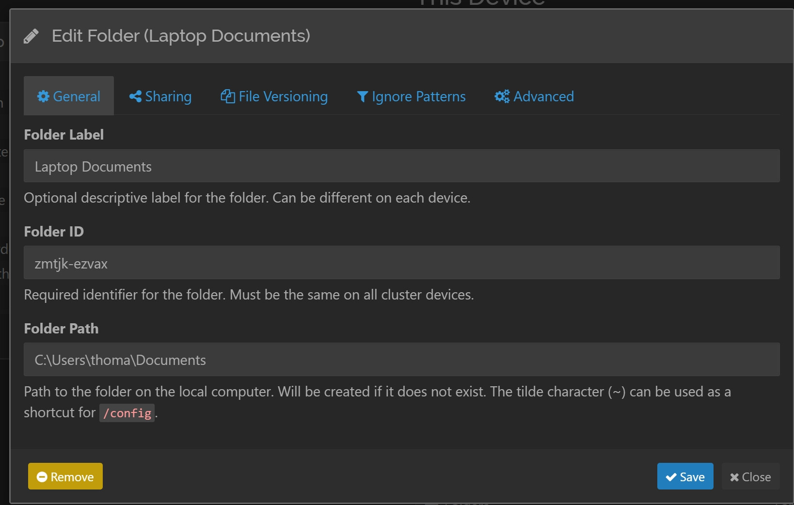The image size is (794, 505).
Task: Focus the Folder Label text field
Action: point(401,166)
